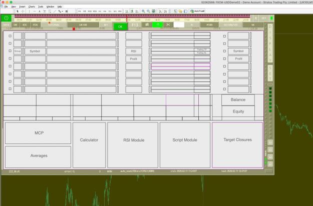Select the cursor arrow tool
Image resolution: width=313 pixels, height=206 pixels.
pyautogui.click(x=18, y=11)
